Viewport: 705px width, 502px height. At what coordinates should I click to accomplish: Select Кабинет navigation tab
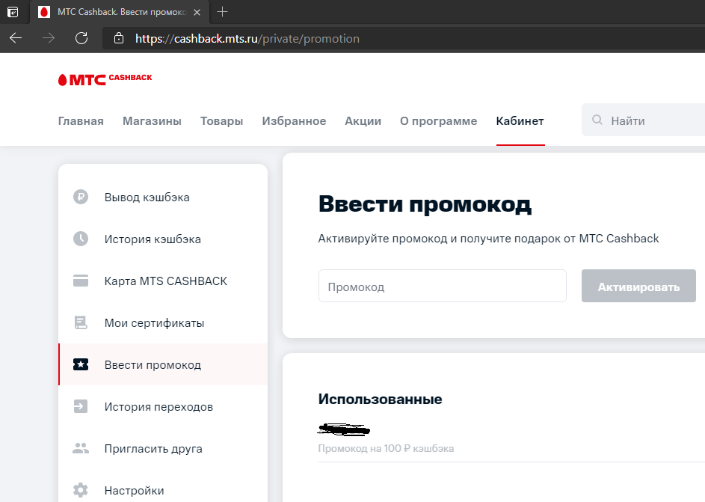click(x=520, y=121)
